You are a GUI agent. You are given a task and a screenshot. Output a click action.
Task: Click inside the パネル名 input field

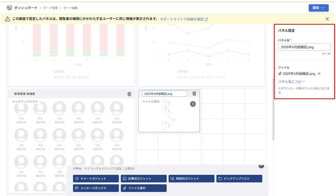(x=304, y=47)
